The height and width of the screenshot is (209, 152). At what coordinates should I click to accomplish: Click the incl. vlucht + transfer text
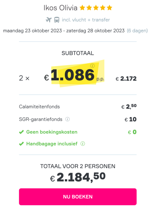point(86,20)
